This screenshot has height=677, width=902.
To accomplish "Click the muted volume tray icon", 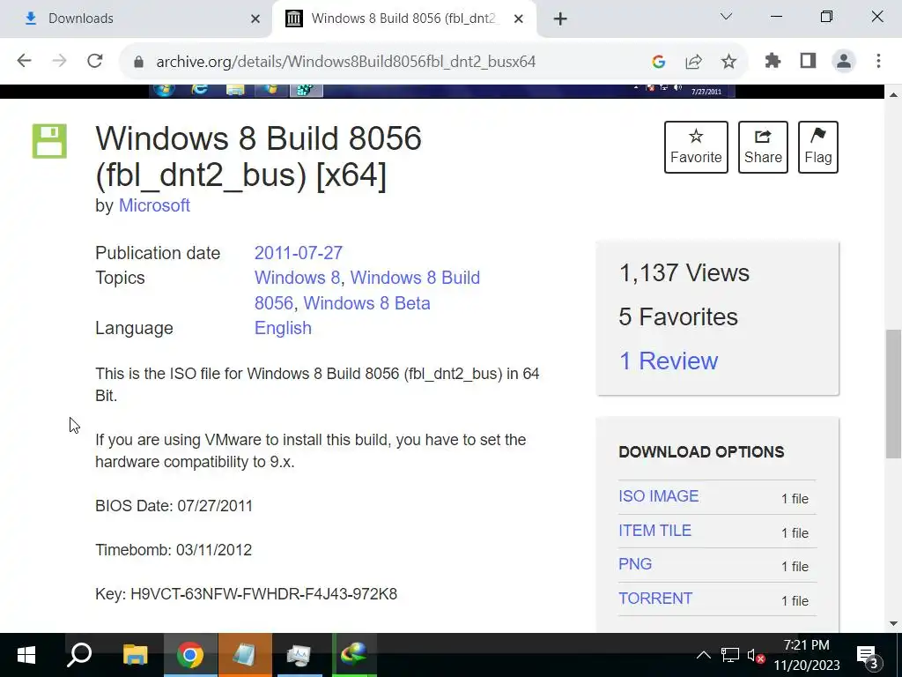I will coord(755,655).
